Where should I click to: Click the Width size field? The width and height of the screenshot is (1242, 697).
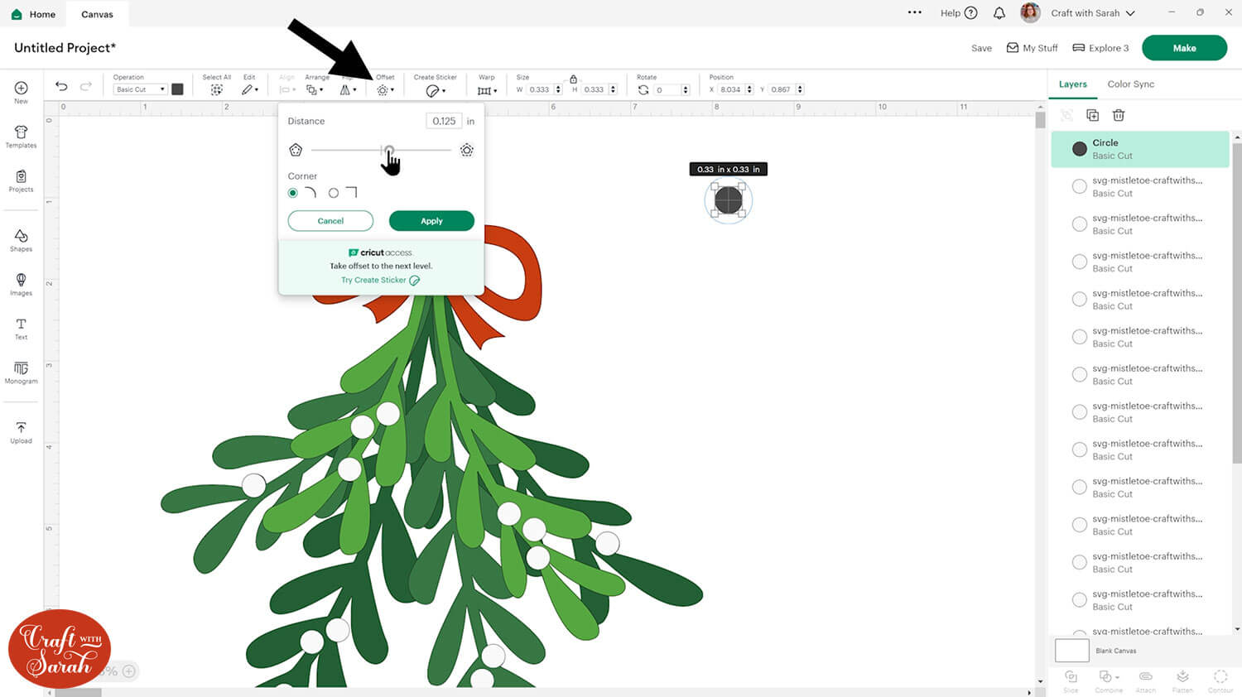tap(539, 89)
